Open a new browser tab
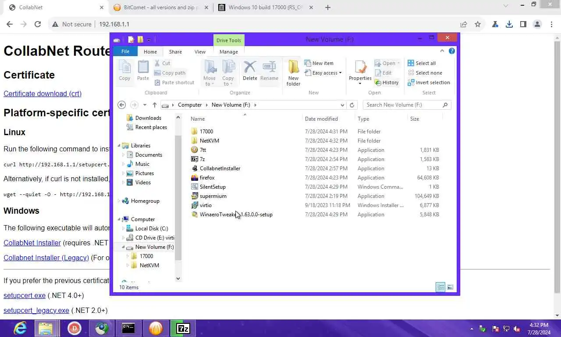The image size is (561, 337). click(x=327, y=7)
